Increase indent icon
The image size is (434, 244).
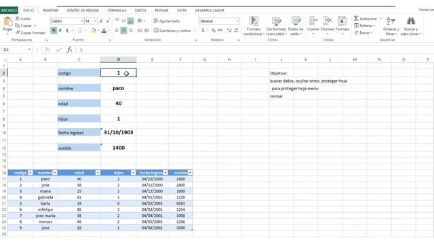click(146, 30)
